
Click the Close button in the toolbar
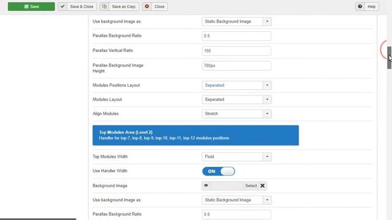point(155,7)
